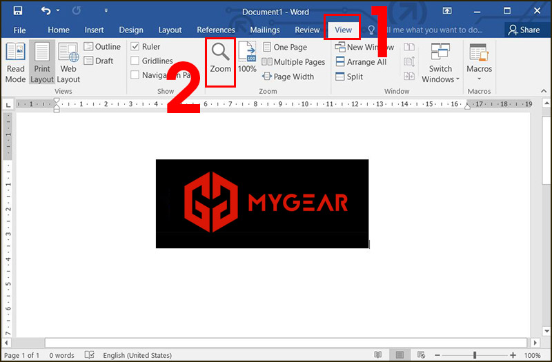Image resolution: width=552 pixels, height=362 pixels.
Task: Click the Save icon in title bar
Action: point(18,10)
